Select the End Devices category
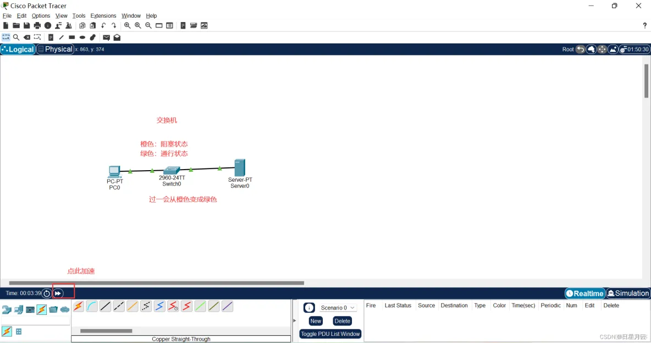Viewport: 651px width, 343px height. click(18, 310)
